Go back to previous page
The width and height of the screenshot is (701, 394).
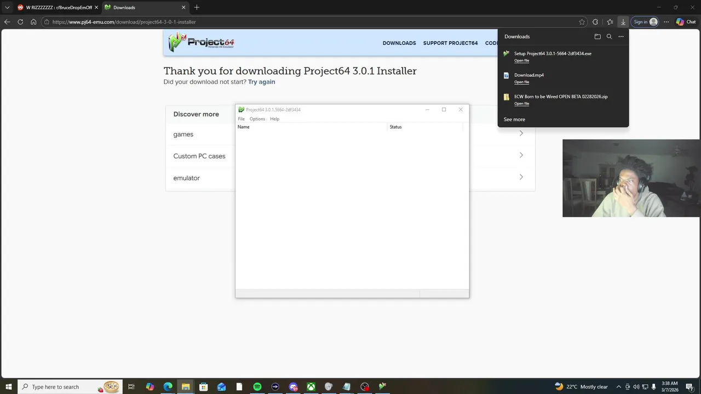tap(7, 22)
